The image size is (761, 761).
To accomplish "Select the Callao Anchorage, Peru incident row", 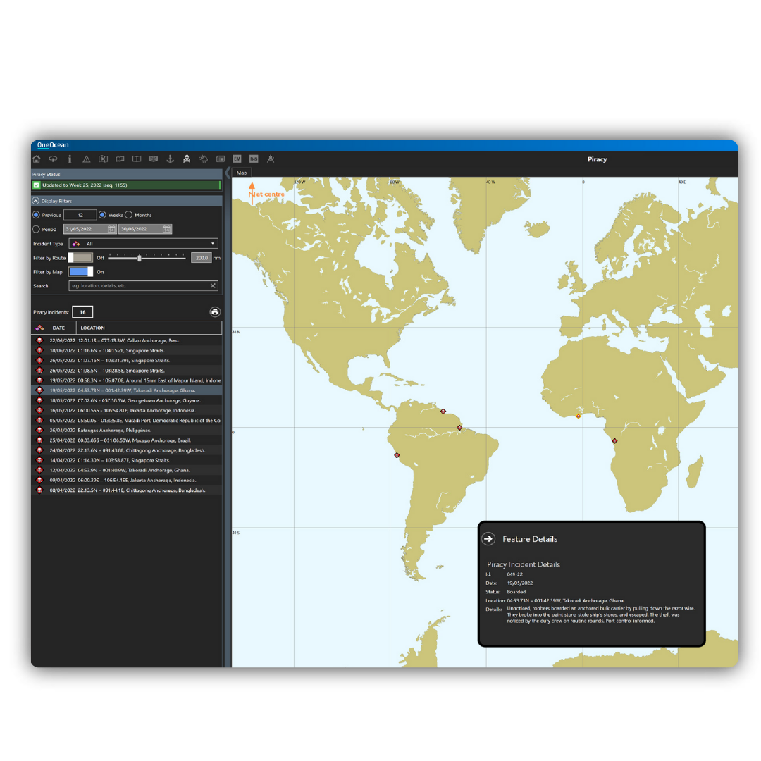I will click(x=127, y=340).
